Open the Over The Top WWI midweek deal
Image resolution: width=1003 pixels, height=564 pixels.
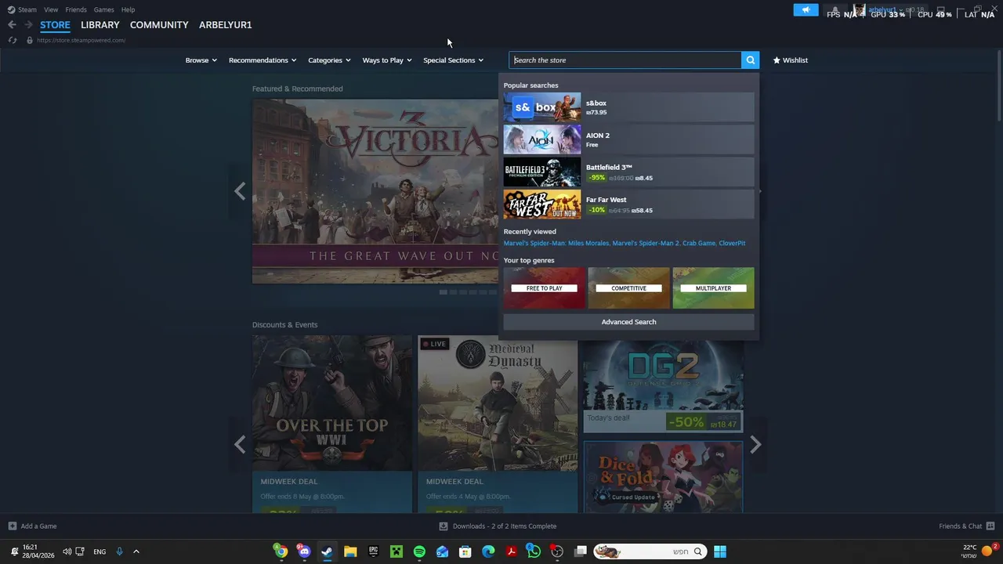(x=332, y=424)
